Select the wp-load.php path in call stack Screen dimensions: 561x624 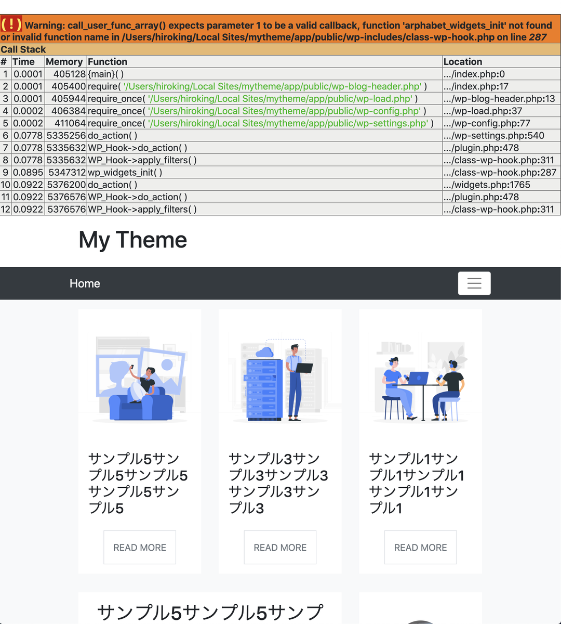[280, 99]
